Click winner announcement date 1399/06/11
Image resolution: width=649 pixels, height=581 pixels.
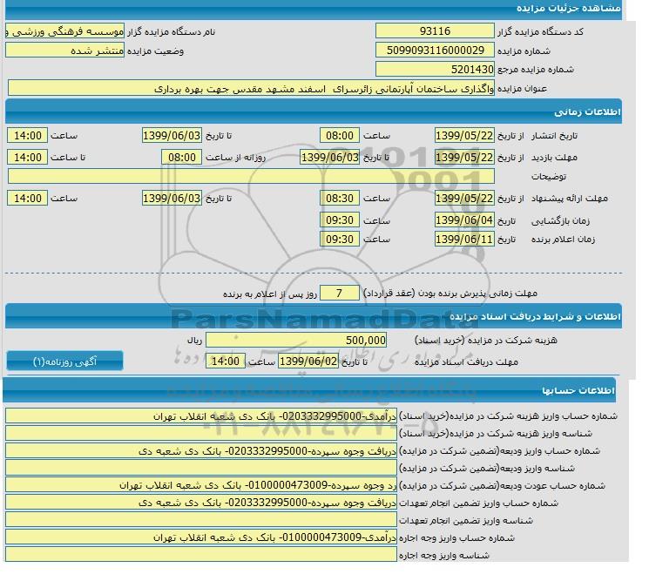(464, 239)
